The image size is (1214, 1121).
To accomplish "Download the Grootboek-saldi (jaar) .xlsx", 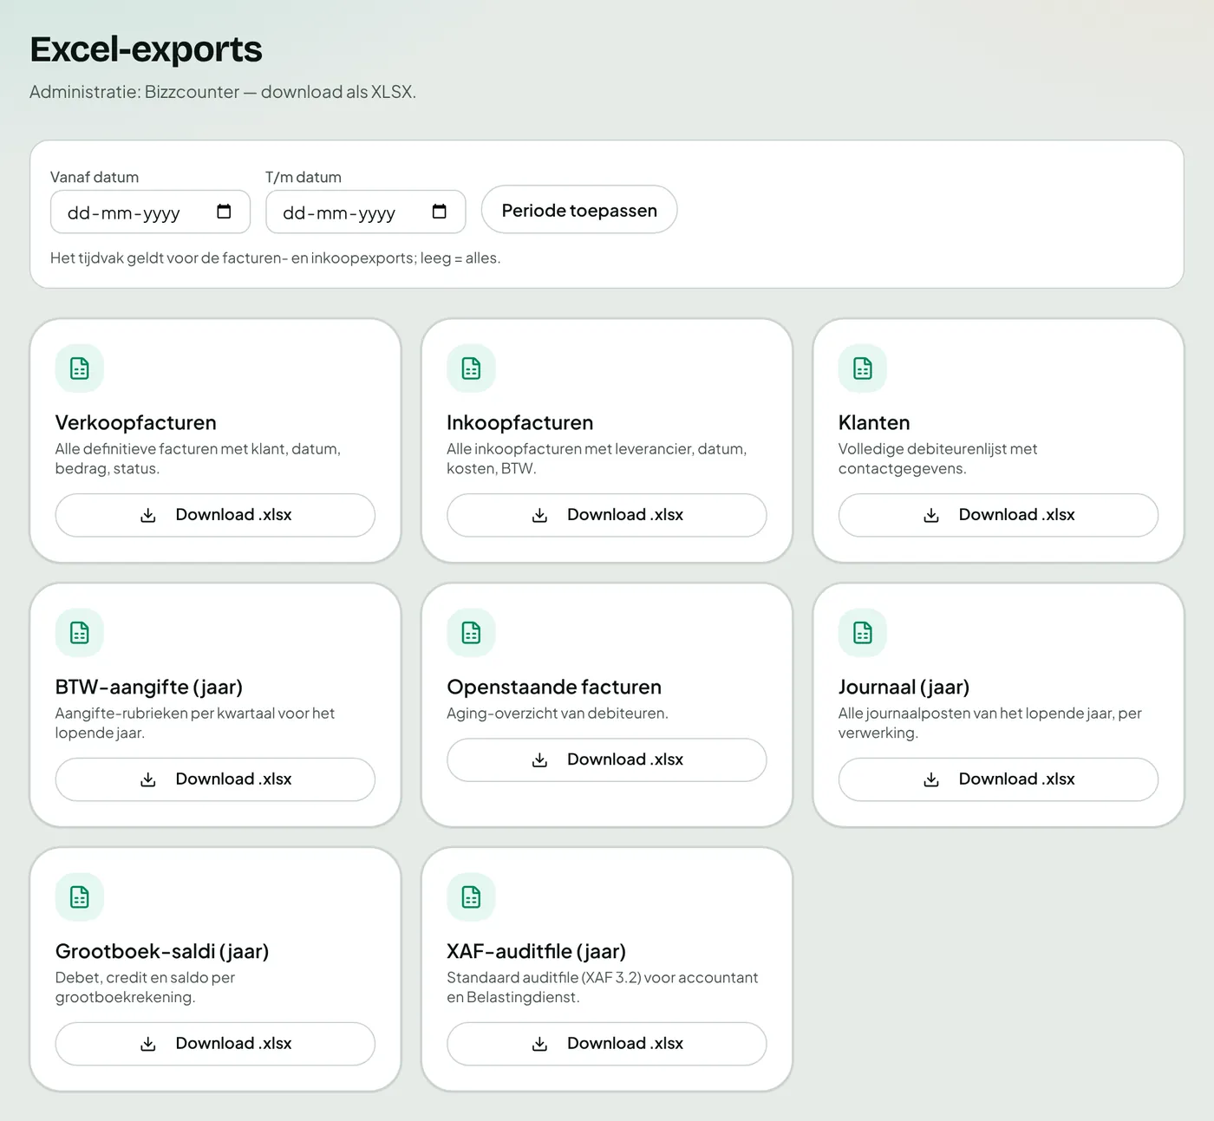I will point(215,1044).
